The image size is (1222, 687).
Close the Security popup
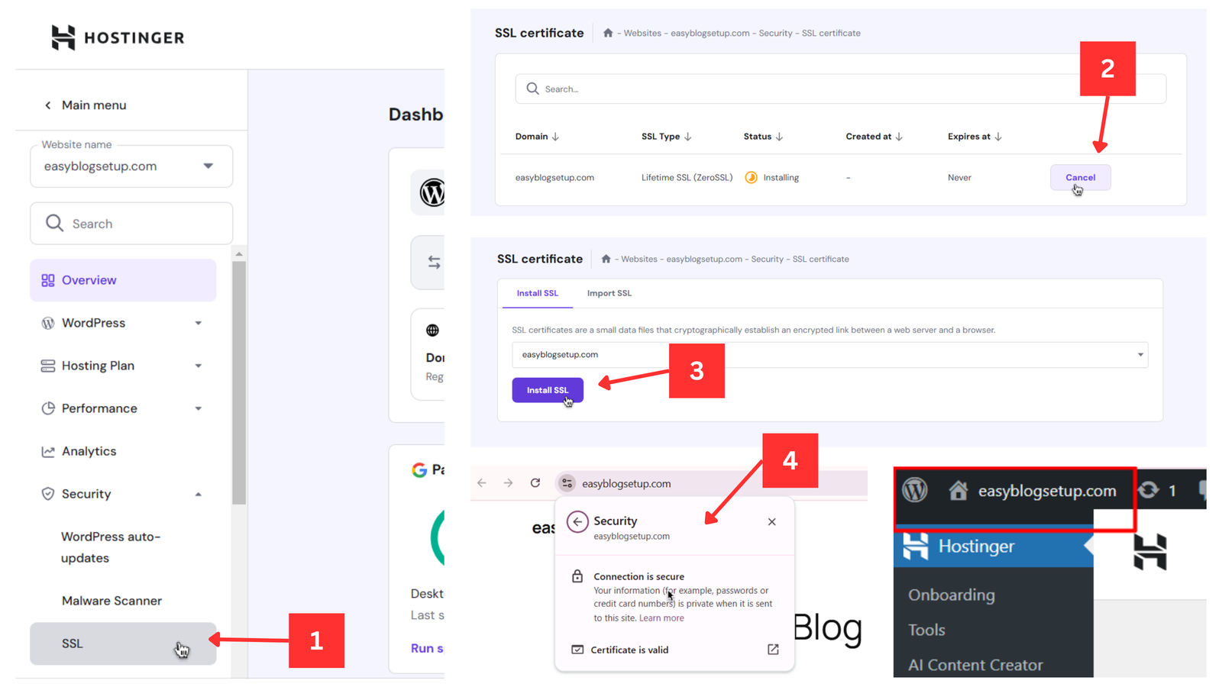(x=772, y=522)
